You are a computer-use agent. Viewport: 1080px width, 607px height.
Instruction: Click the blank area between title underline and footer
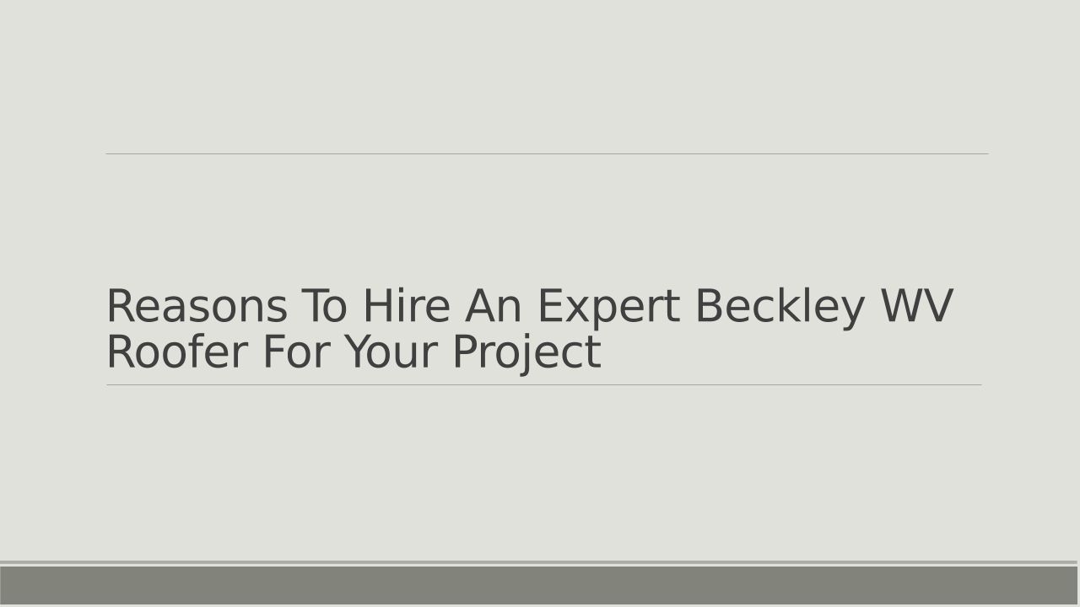click(x=540, y=472)
